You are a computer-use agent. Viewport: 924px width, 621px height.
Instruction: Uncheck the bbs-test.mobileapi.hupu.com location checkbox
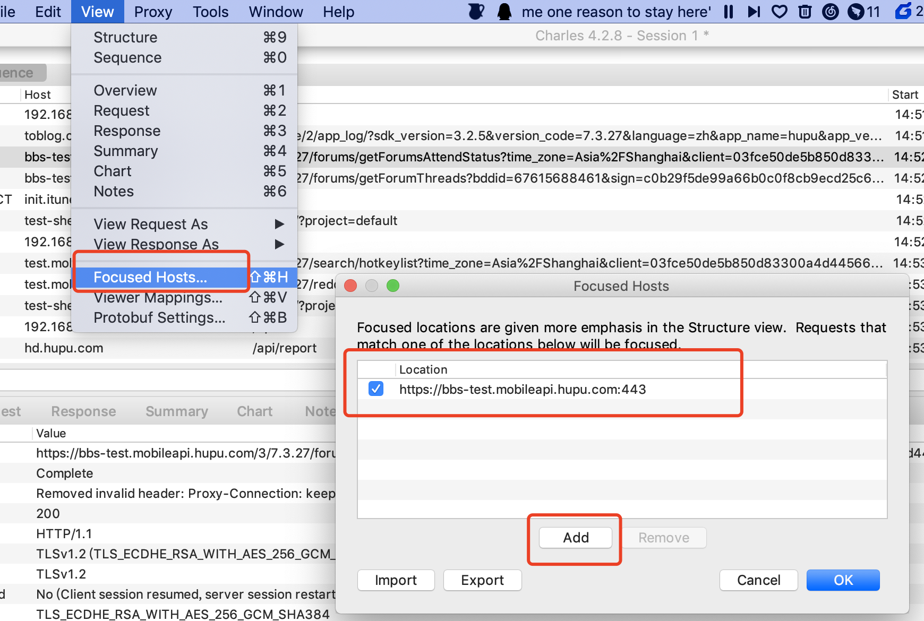376,389
